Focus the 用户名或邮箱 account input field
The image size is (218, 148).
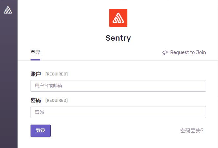118,86
